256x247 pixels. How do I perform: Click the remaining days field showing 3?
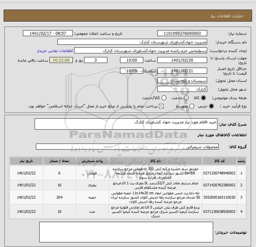(x=96, y=60)
